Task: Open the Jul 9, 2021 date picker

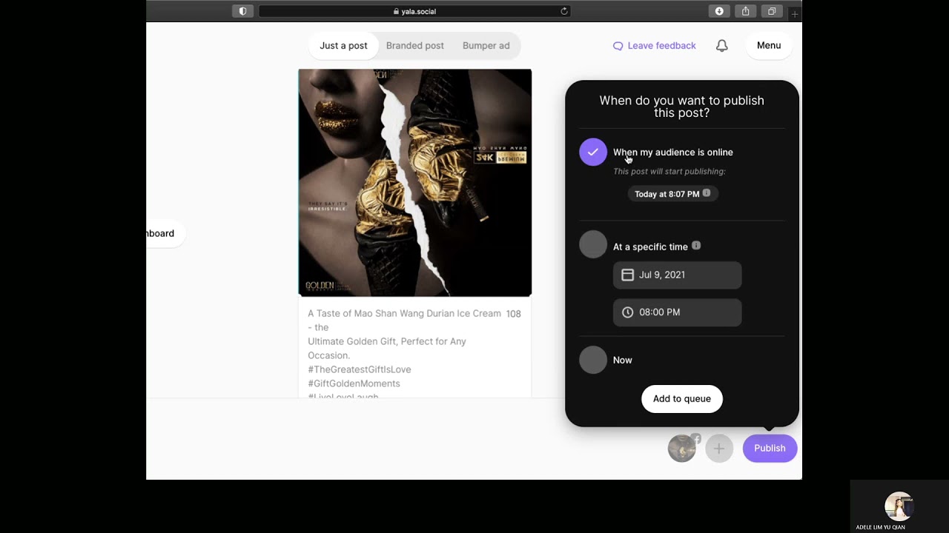Action: coord(677,275)
